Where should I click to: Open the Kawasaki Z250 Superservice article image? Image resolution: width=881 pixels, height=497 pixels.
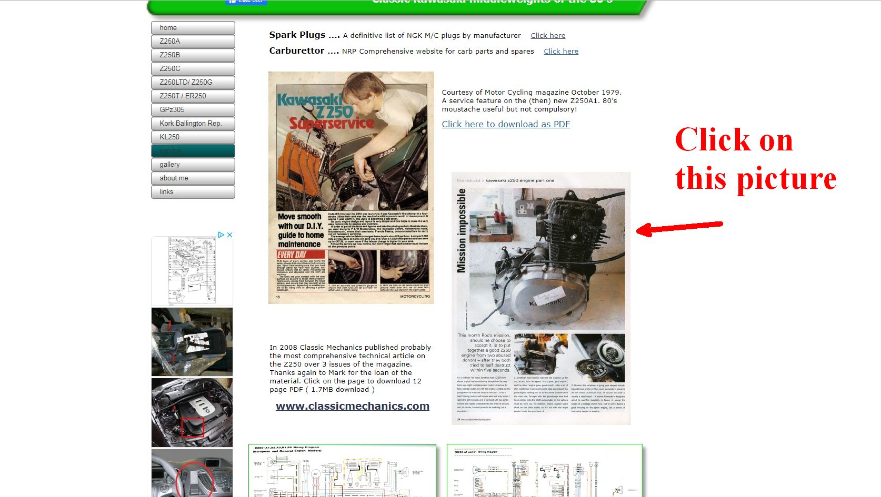(x=351, y=188)
